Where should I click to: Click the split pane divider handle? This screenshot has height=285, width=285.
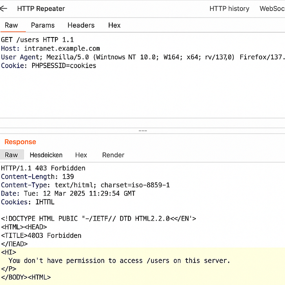point(142,131)
